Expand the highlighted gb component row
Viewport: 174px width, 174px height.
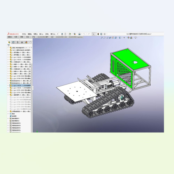[8, 85]
